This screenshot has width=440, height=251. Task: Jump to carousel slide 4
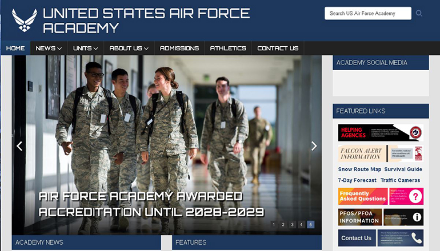click(301, 224)
